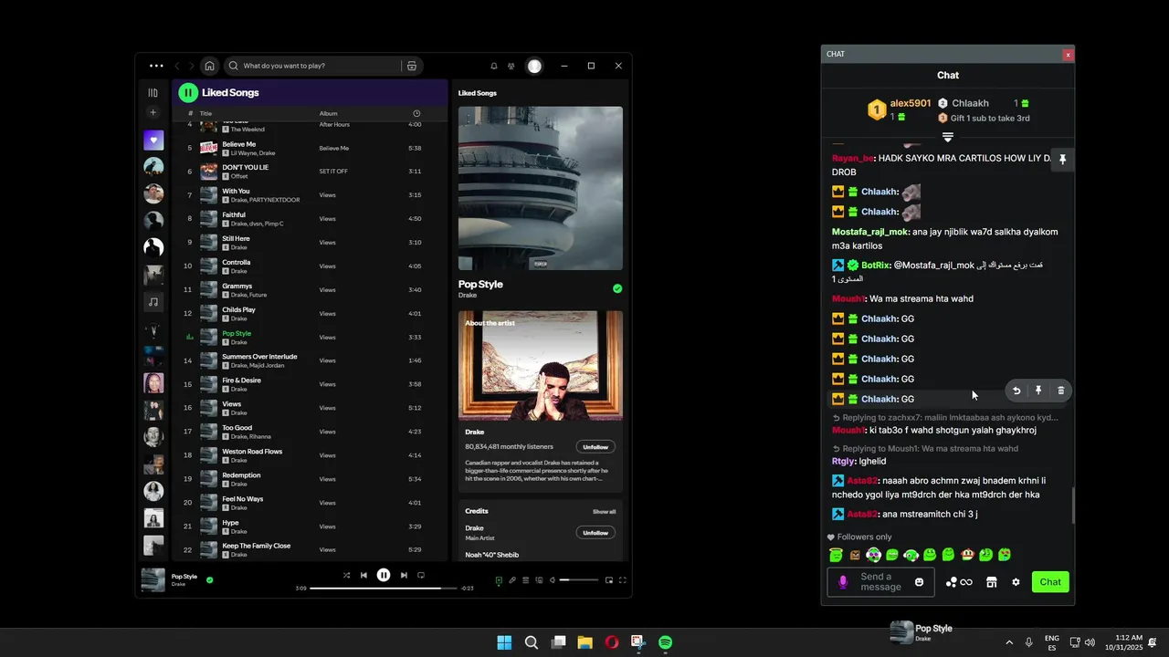Viewport: 1169px width, 657px height.
Task: Send message with green Chat button
Action: click(x=1050, y=582)
